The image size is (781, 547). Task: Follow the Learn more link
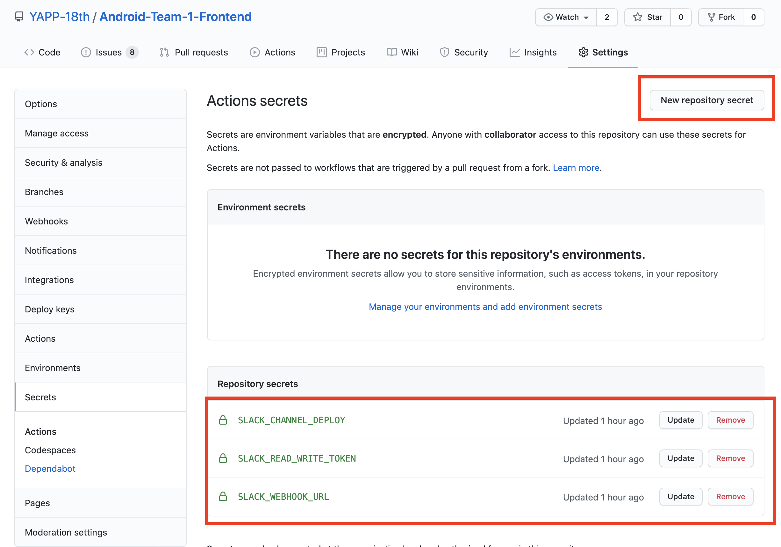pyautogui.click(x=576, y=168)
